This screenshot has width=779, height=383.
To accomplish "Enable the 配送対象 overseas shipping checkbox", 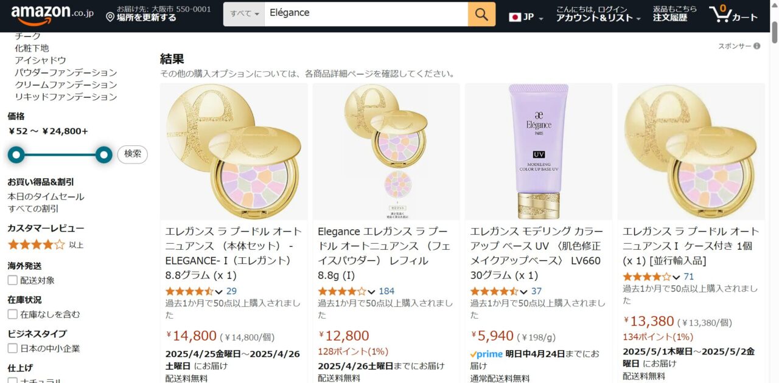I will (x=12, y=280).
